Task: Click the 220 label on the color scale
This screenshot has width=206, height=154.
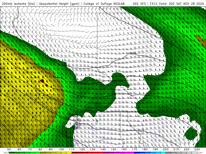Action: pos(186,149)
